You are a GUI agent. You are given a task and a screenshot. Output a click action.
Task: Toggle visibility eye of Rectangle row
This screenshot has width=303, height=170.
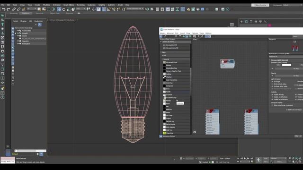(18, 44)
